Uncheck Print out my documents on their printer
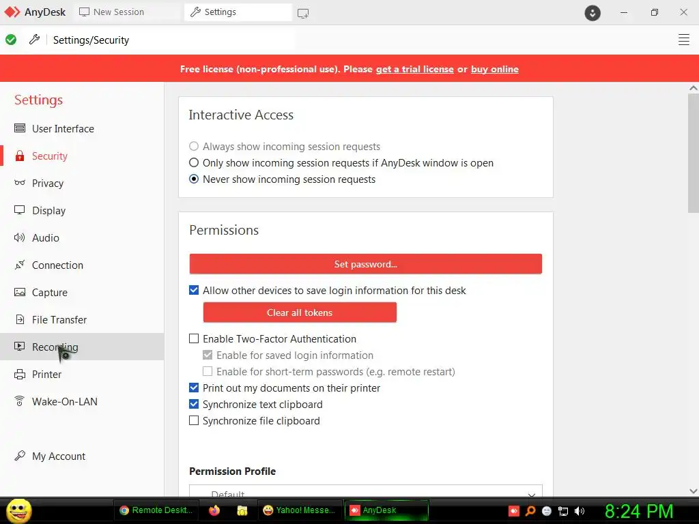 [194, 388]
